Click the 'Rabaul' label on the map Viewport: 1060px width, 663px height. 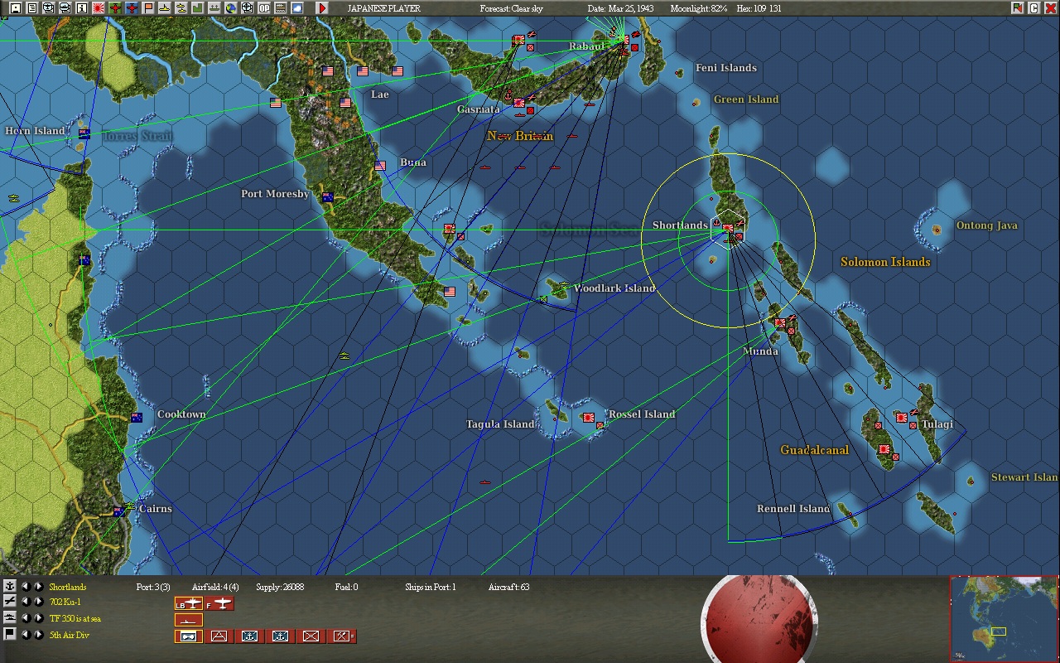tap(587, 46)
